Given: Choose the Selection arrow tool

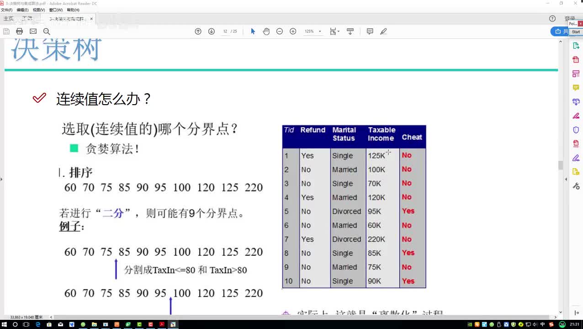Looking at the screenshot, I should click(253, 32).
